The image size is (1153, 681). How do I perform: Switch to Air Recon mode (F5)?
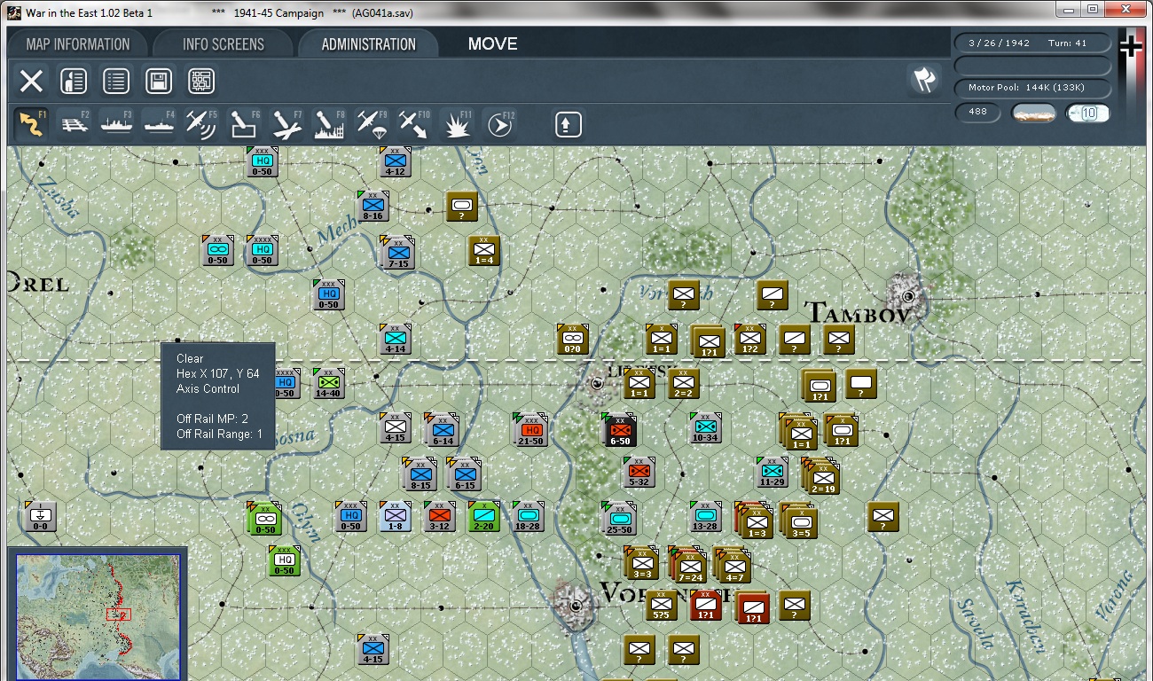click(x=202, y=124)
